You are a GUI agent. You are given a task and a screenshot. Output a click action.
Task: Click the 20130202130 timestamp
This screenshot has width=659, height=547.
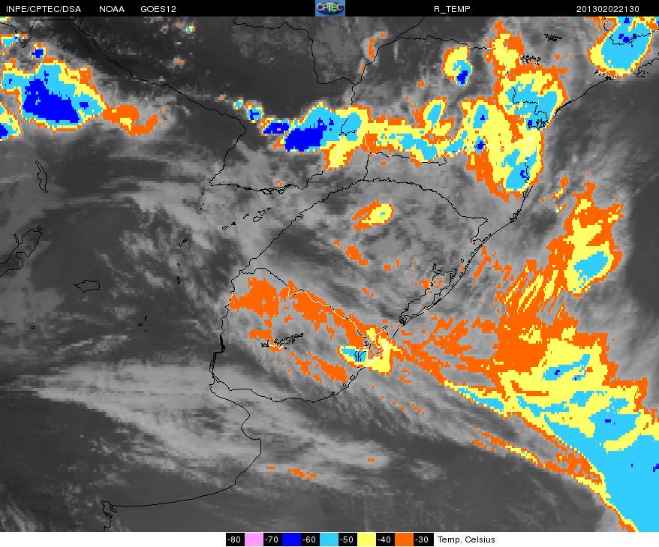pyautogui.click(x=608, y=9)
